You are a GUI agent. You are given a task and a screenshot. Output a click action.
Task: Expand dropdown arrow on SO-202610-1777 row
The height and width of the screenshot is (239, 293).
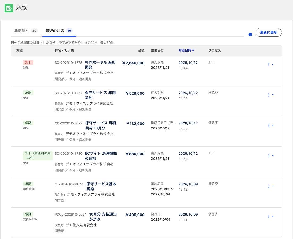pyautogui.click(x=273, y=95)
